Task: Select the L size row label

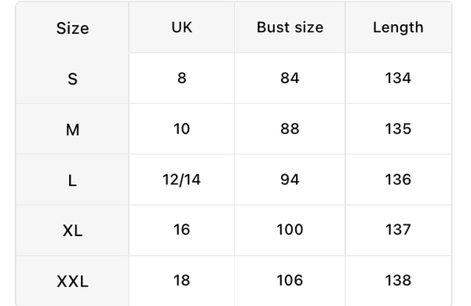Action: (x=72, y=180)
